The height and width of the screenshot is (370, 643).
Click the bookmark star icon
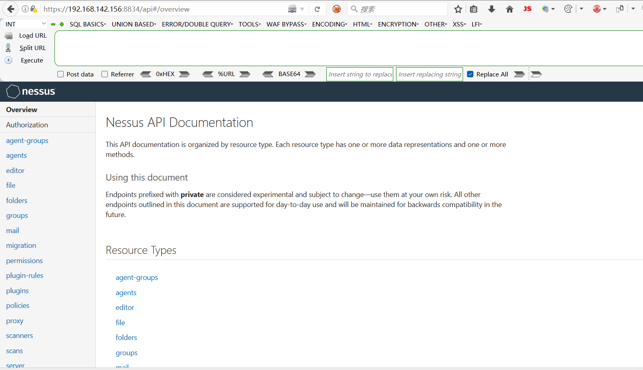[x=458, y=9]
